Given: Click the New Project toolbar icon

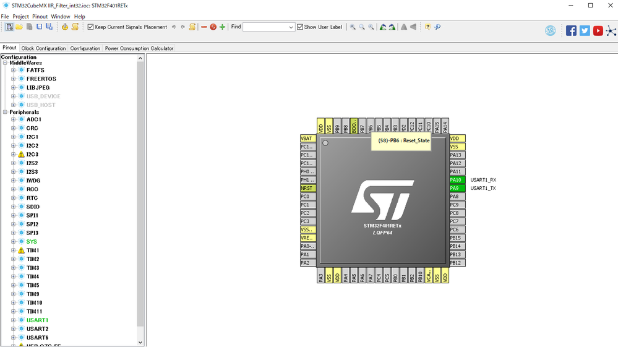Looking at the screenshot, I should (x=9, y=27).
